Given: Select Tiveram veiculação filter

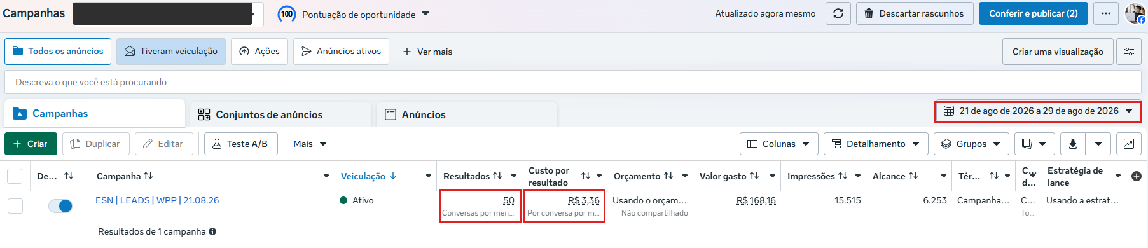Looking at the screenshot, I should point(171,51).
